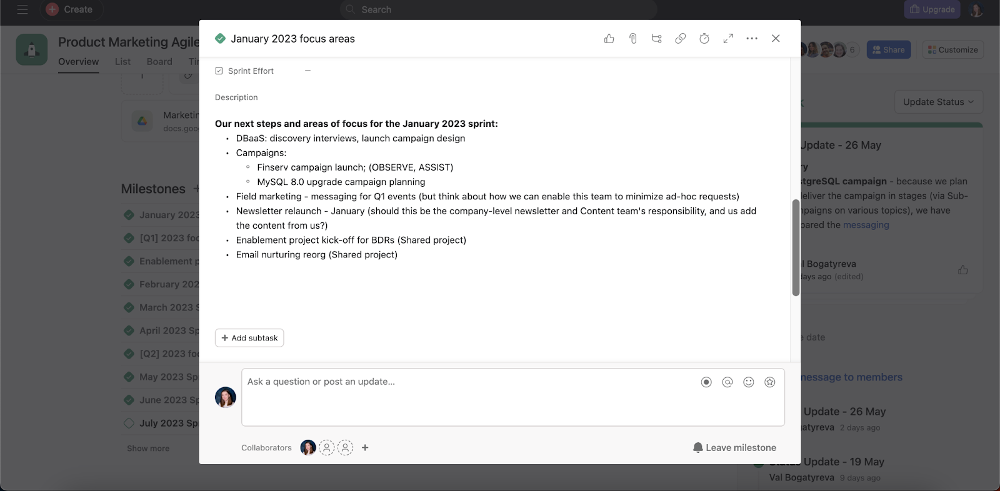Toggle the May 2023 Sprint milestone checkmark
Image resolution: width=1000 pixels, height=491 pixels.
[x=129, y=377]
